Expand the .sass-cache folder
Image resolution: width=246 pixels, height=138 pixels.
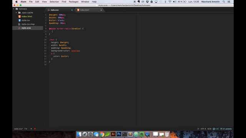click(16, 13)
